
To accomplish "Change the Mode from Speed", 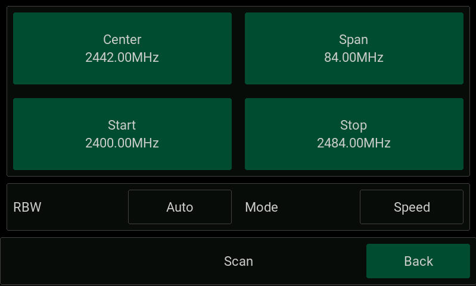I will coord(411,207).
